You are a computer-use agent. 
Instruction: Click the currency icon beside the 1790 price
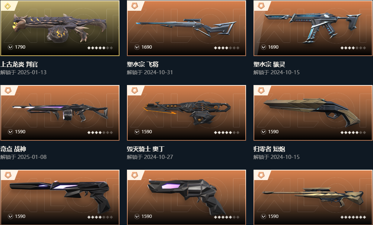[x=10, y=47]
